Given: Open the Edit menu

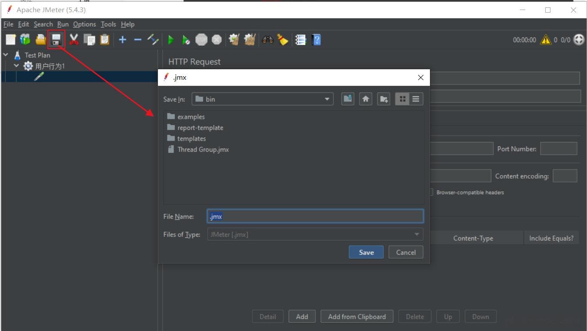Looking at the screenshot, I should [x=23, y=24].
